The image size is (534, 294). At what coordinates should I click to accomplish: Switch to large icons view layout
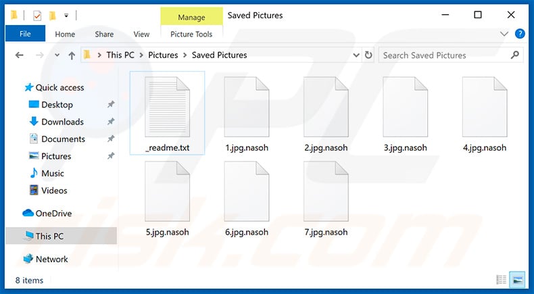click(x=517, y=280)
